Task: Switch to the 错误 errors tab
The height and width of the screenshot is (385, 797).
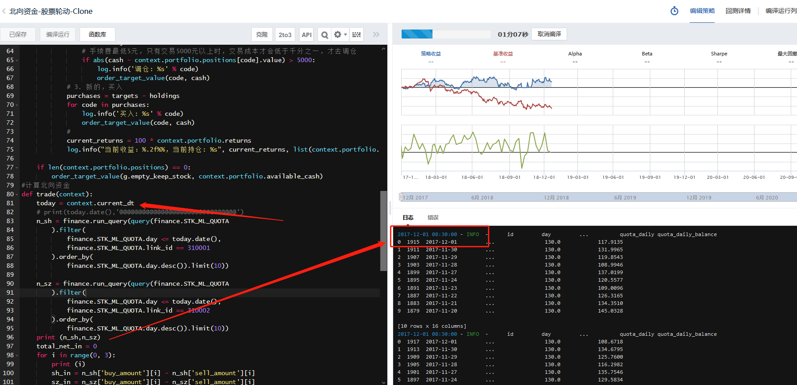Action: point(433,218)
